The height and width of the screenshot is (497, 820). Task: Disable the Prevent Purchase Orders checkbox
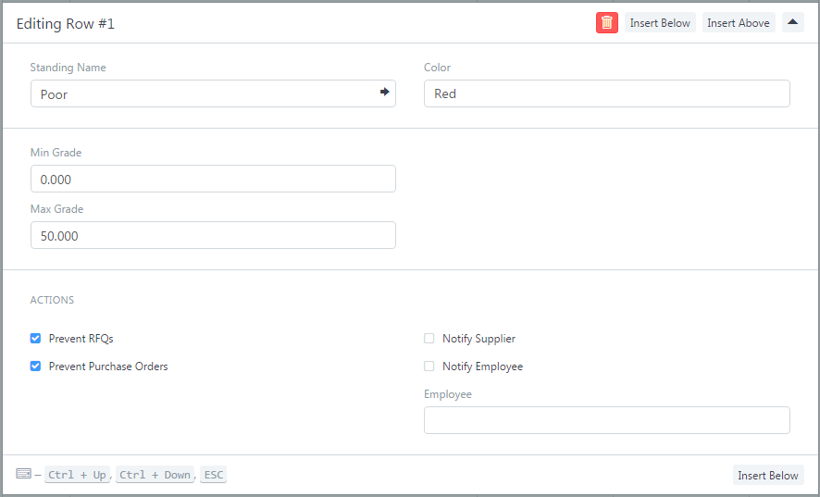pyautogui.click(x=36, y=367)
